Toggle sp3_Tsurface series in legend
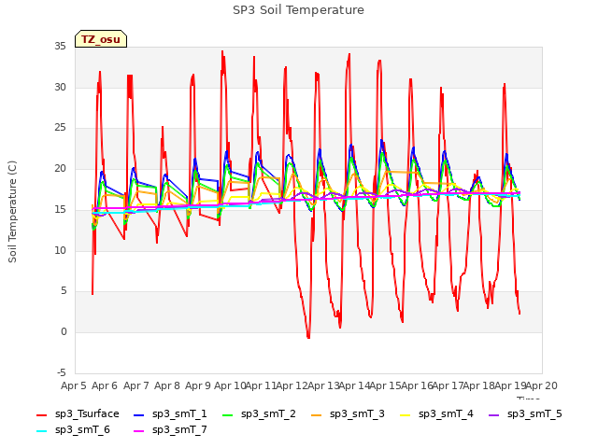Screen dimensions: 598x448 tap(78, 414)
